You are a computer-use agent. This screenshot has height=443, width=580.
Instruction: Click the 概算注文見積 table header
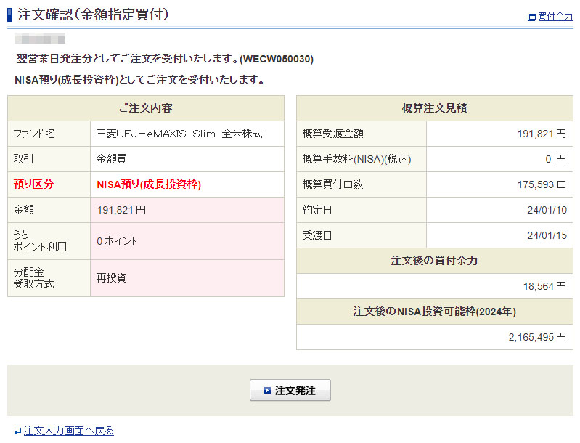pyautogui.click(x=434, y=108)
